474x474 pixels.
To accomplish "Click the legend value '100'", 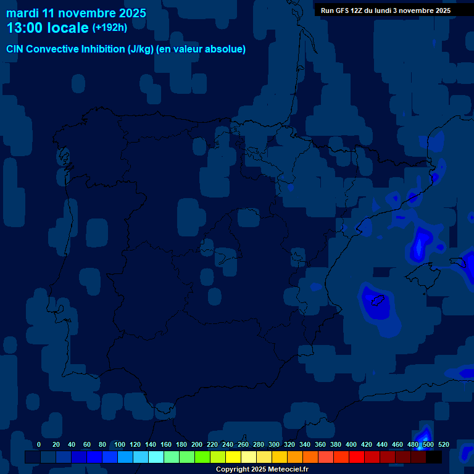I will pos(120,444).
